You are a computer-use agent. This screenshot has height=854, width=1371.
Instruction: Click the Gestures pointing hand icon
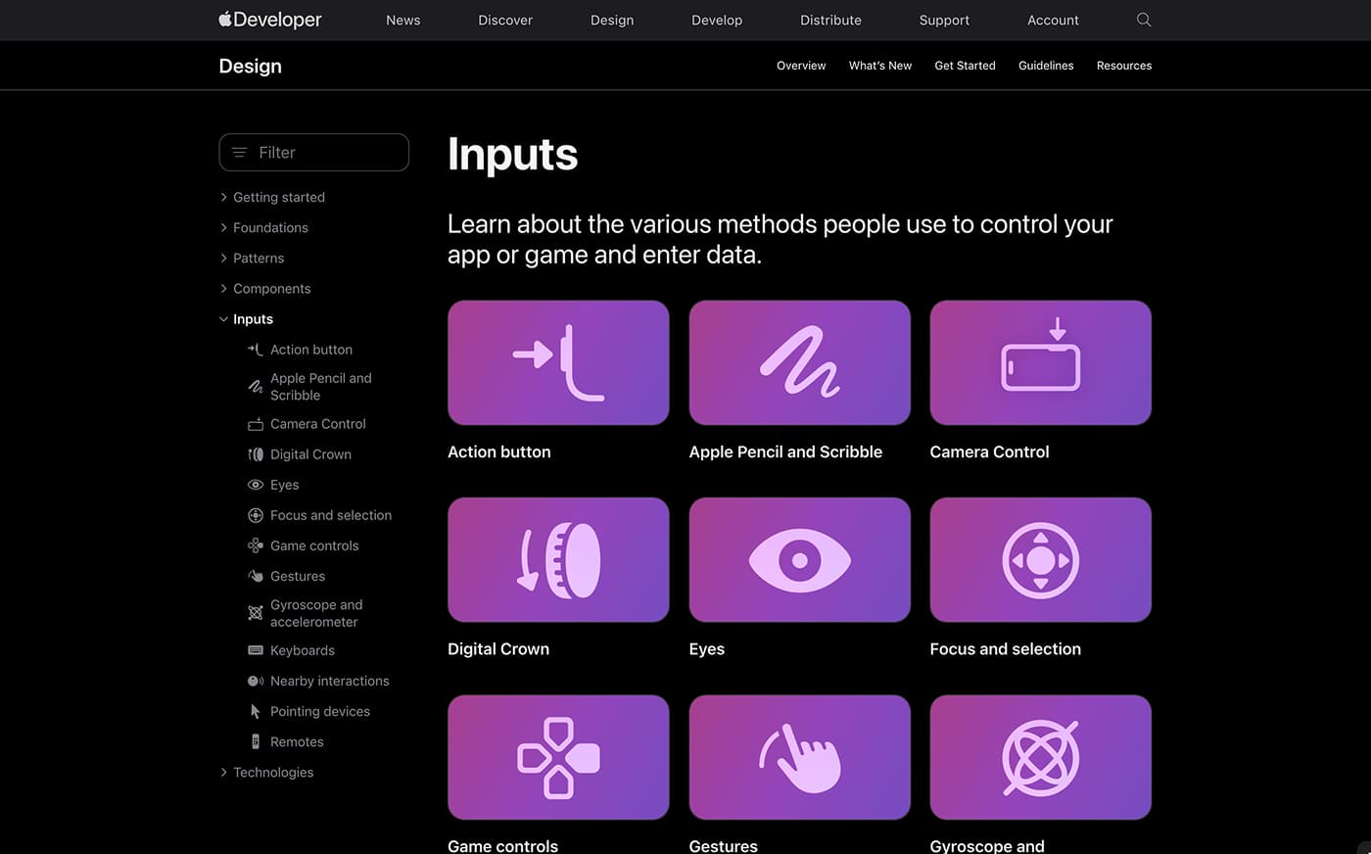coord(799,756)
